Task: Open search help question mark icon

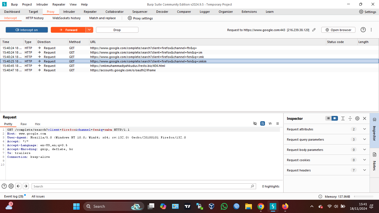Action: 4,186
